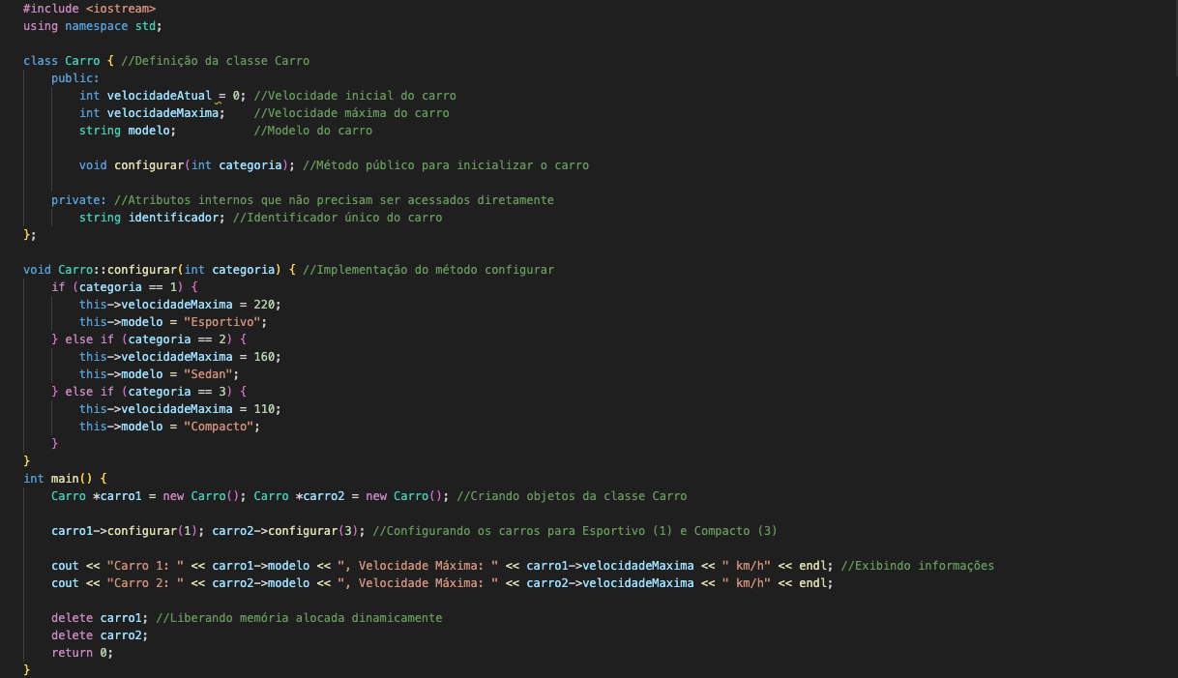Click the string literal "Compacto"
The image size is (1178, 678).
tap(219, 427)
